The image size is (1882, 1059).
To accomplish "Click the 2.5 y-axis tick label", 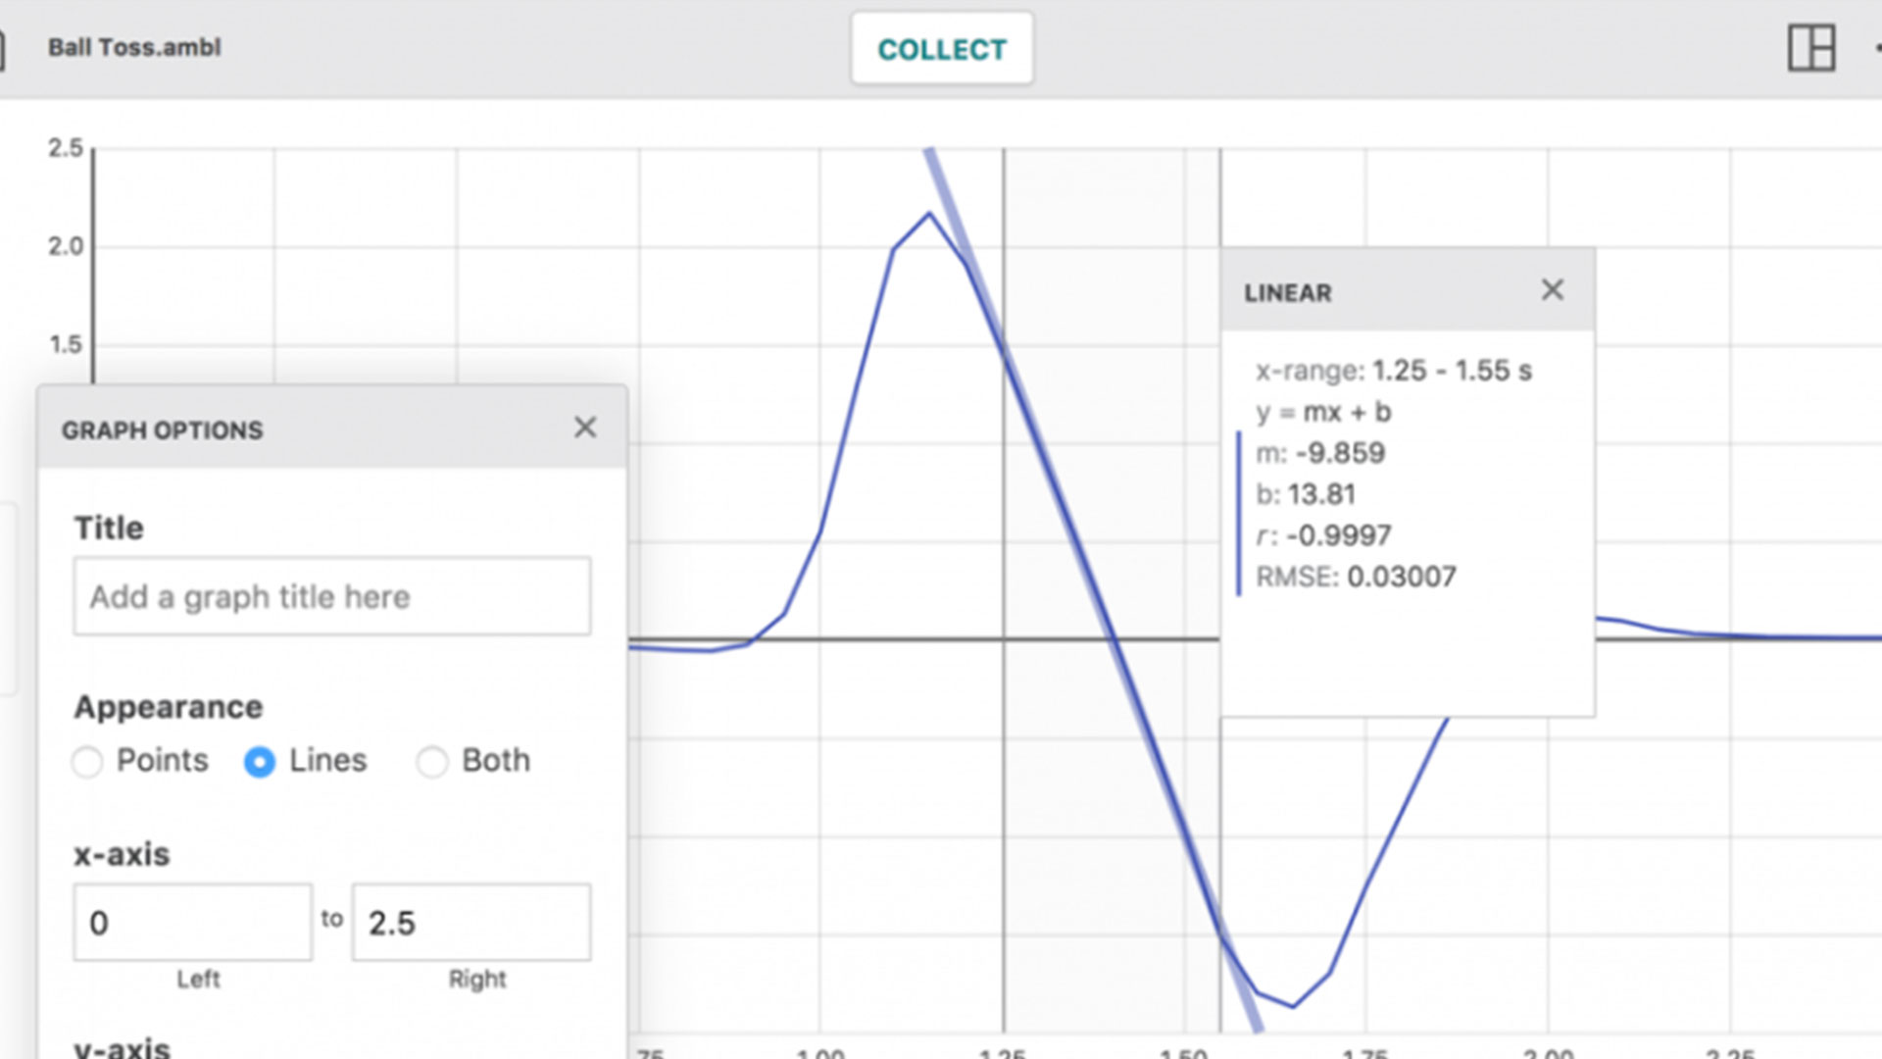I will pos(66,148).
